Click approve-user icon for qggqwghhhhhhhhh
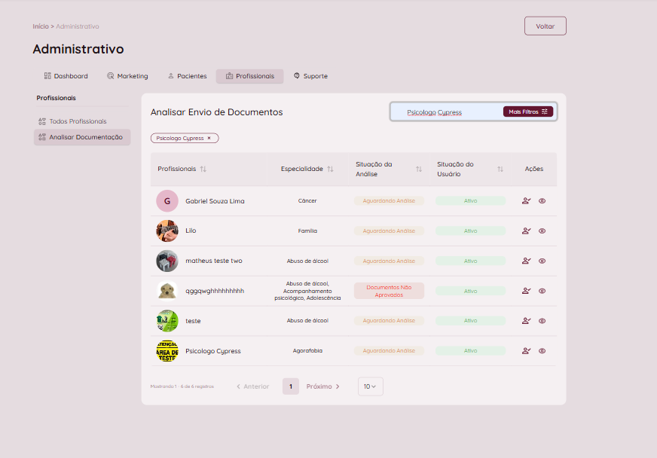This screenshot has height=458, width=657. click(x=526, y=291)
